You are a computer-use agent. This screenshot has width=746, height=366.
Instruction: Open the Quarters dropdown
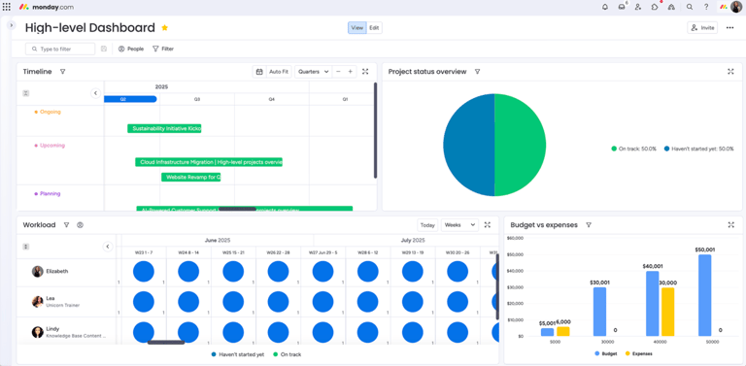(313, 72)
